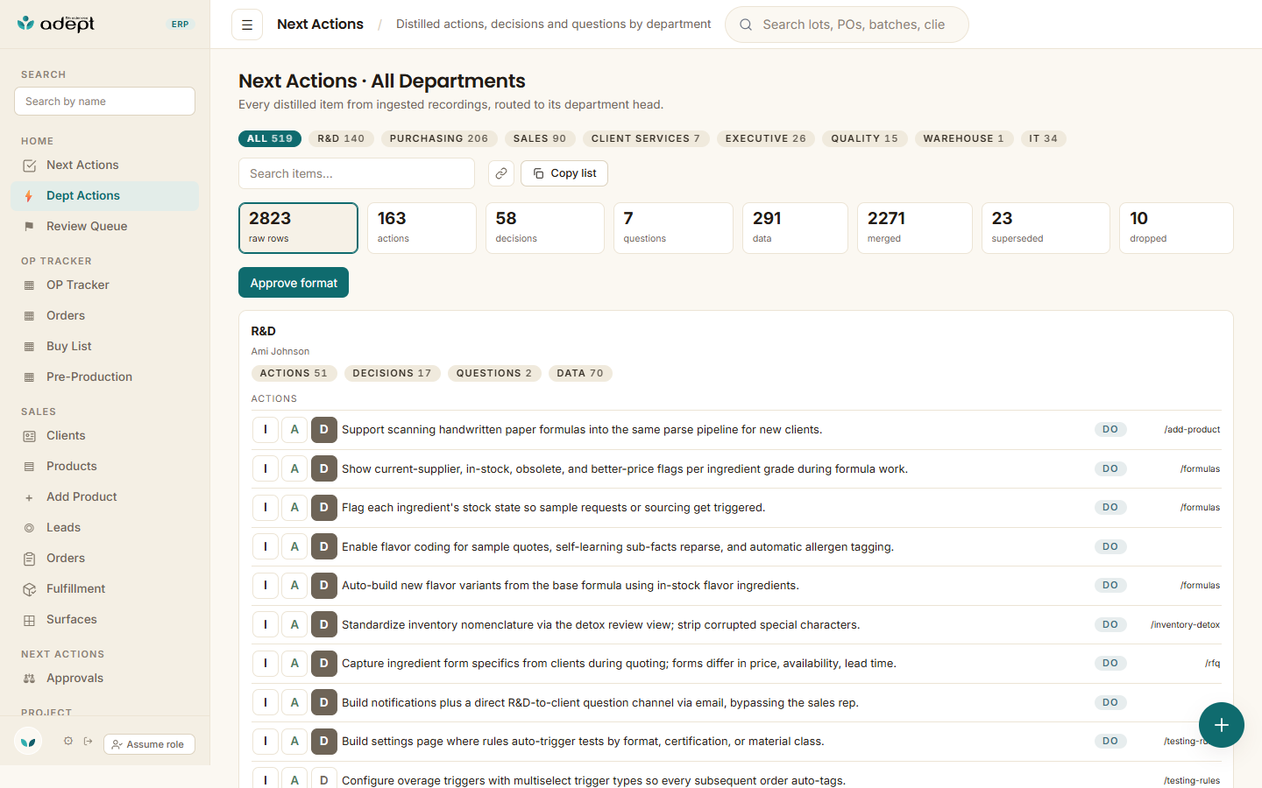Click the Add Product plus icon
This screenshot has height=788, width=1262.
click(30, 497)
